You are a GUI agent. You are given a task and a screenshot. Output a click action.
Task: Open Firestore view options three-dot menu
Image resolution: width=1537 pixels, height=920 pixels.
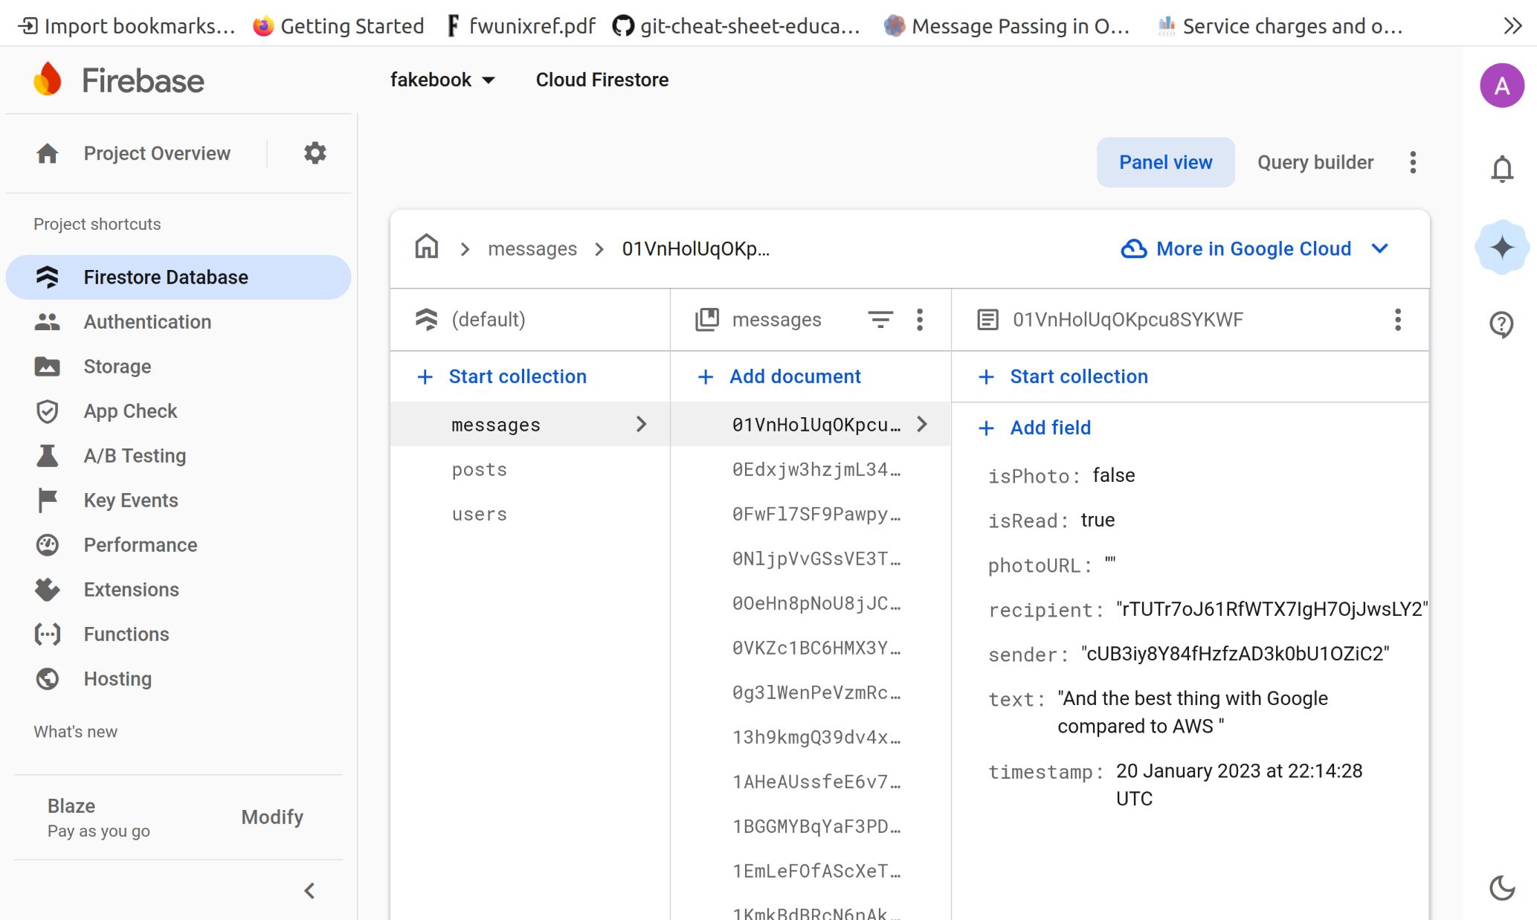pyautogui.click(x=1413, y=162)
